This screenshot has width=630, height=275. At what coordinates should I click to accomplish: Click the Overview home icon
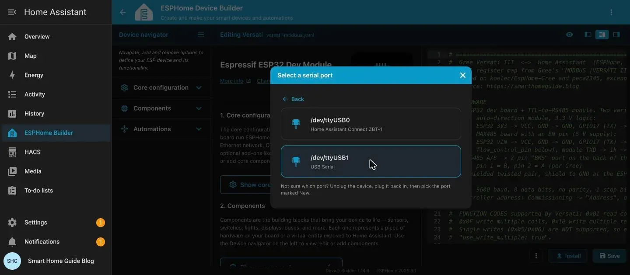(x=12, y=37)
